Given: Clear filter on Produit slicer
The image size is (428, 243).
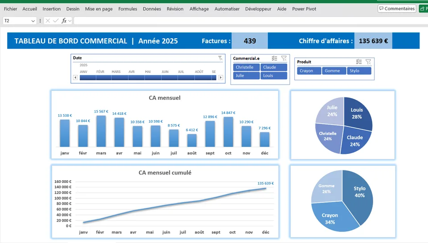Looking at the screenshot, I should pyautogui.click(x=368, y=62).
